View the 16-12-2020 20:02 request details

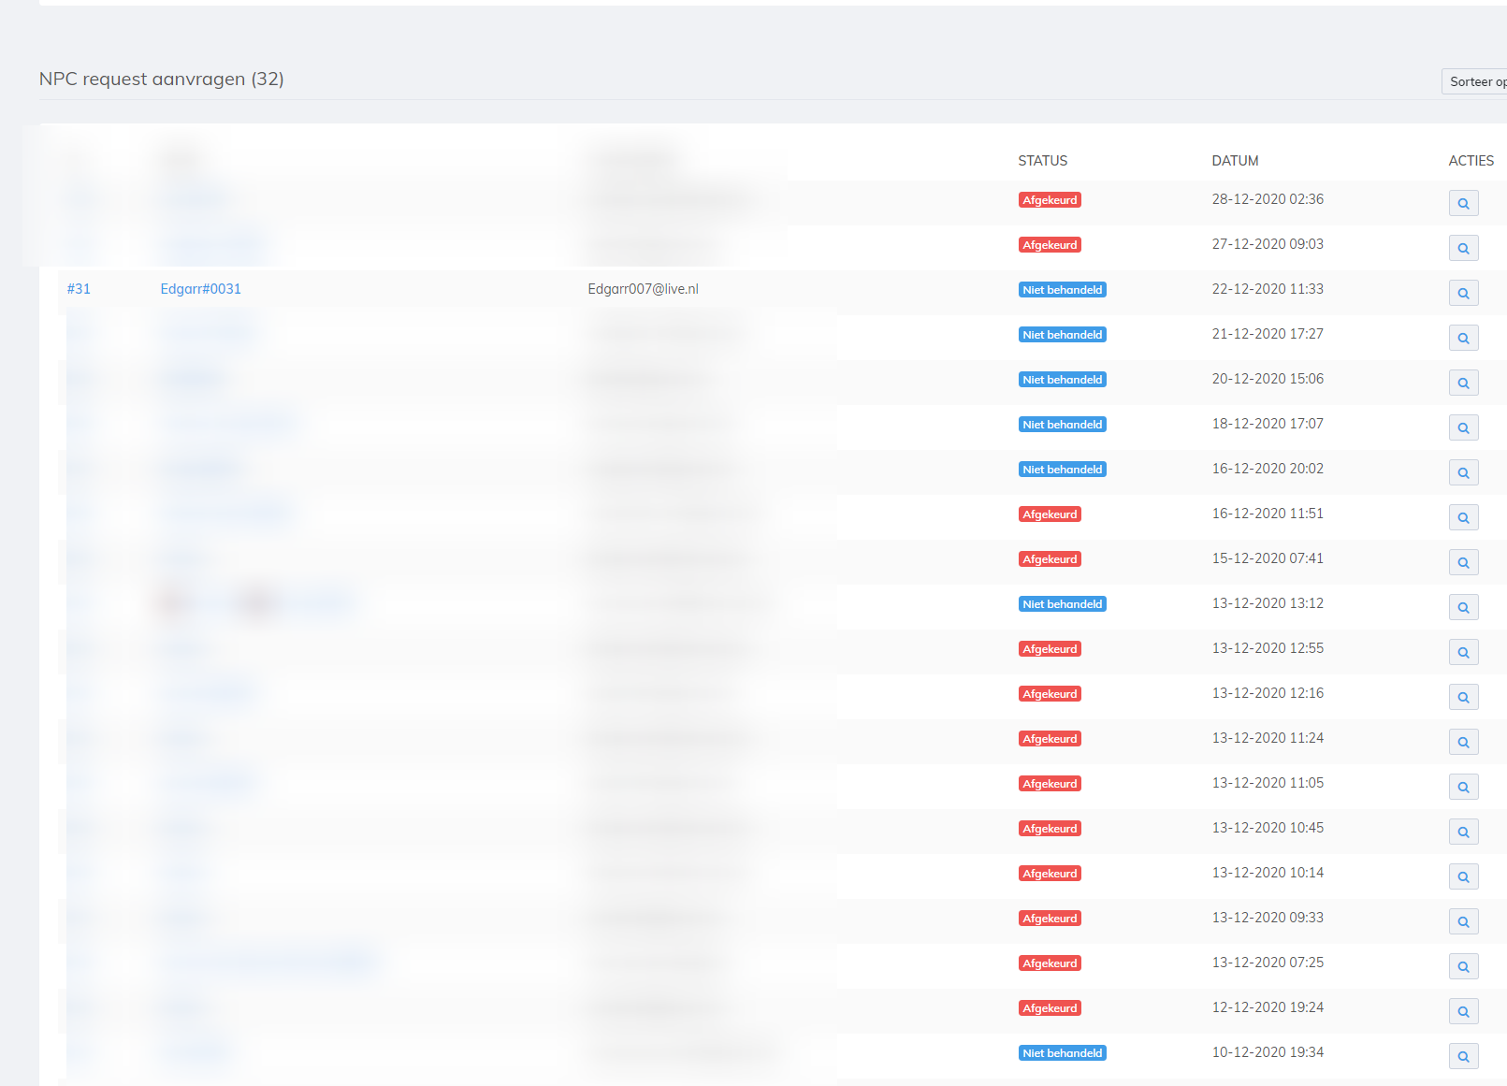(x=1463, y=472)
